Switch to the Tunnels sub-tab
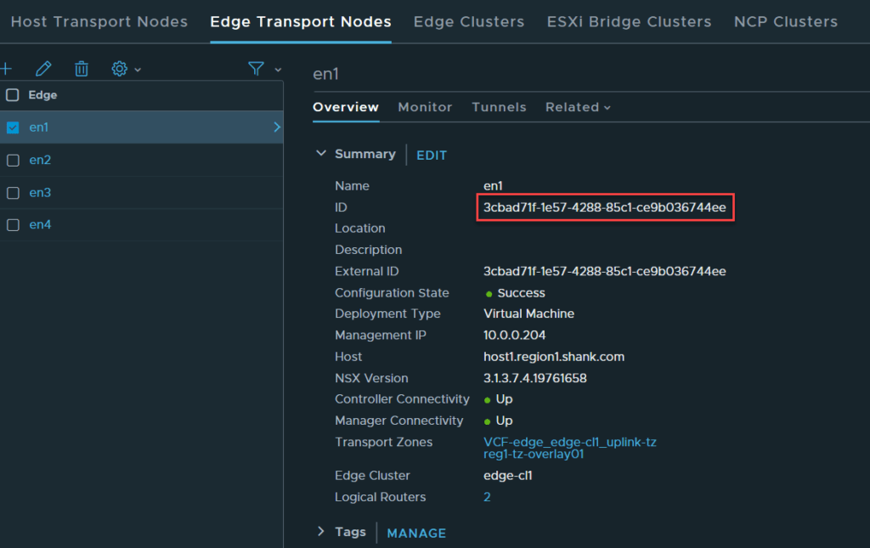The image size is (870, 548). [x=499, y=107]
